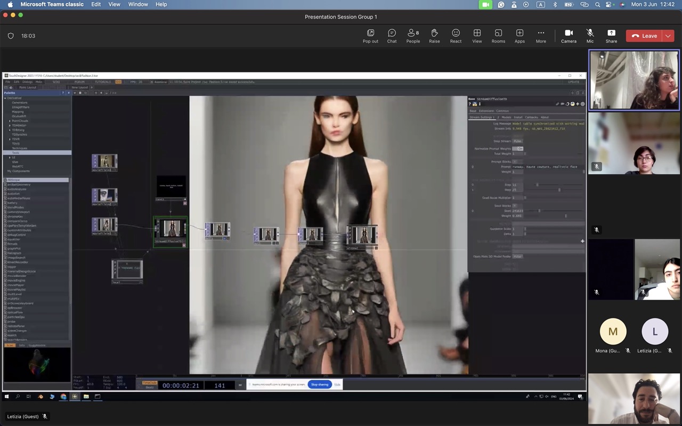Select the Beats mode button

(150, 387)
